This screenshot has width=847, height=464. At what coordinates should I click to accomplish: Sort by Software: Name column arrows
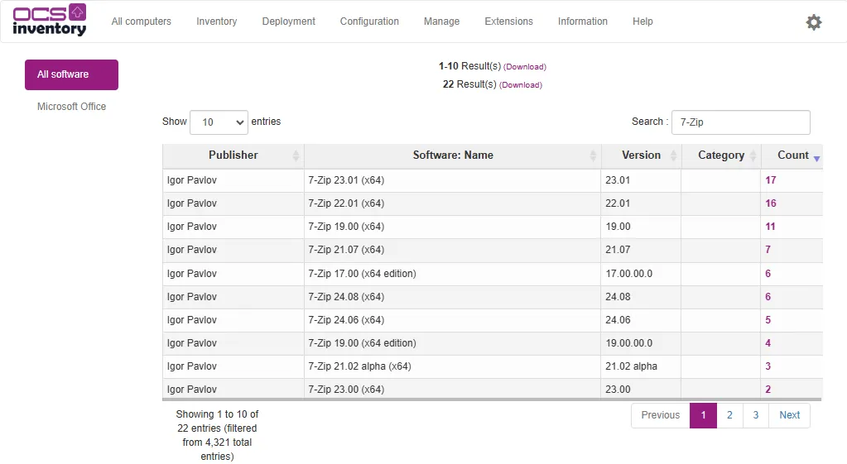[x=593, y=155]
